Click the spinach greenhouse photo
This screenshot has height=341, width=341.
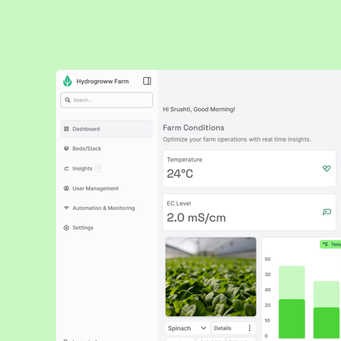211,277
